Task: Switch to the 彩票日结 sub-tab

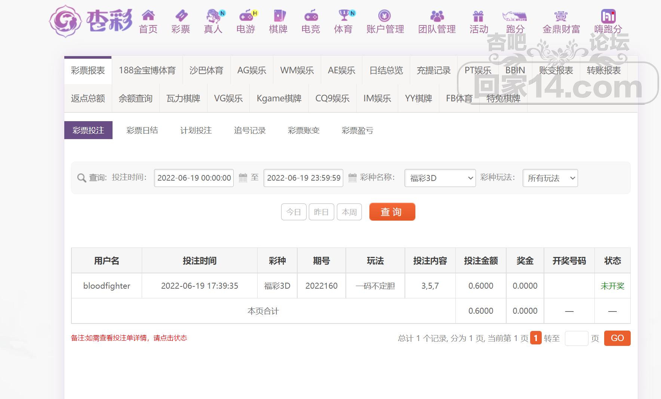Action: [x=142, y=130]
